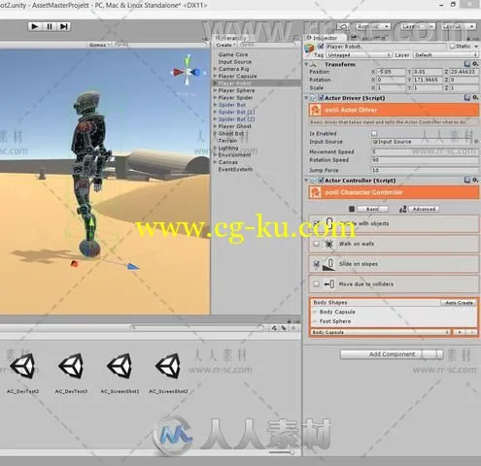Open the Input Source object picker circle
481x466 pixels.
tap(476, 142)
